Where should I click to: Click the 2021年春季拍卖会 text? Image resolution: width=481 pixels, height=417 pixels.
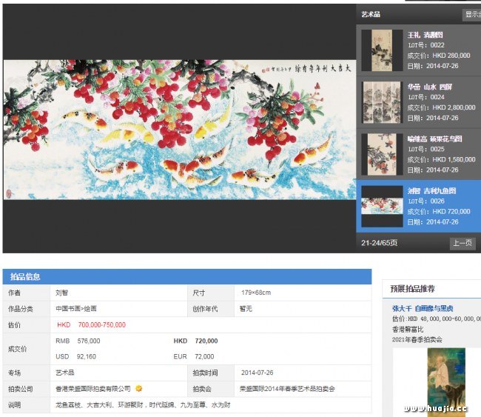click(x=417, y=340)
